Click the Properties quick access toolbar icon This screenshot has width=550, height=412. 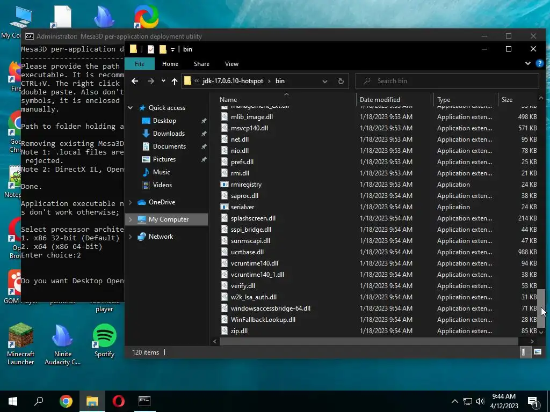click(151, 49)
